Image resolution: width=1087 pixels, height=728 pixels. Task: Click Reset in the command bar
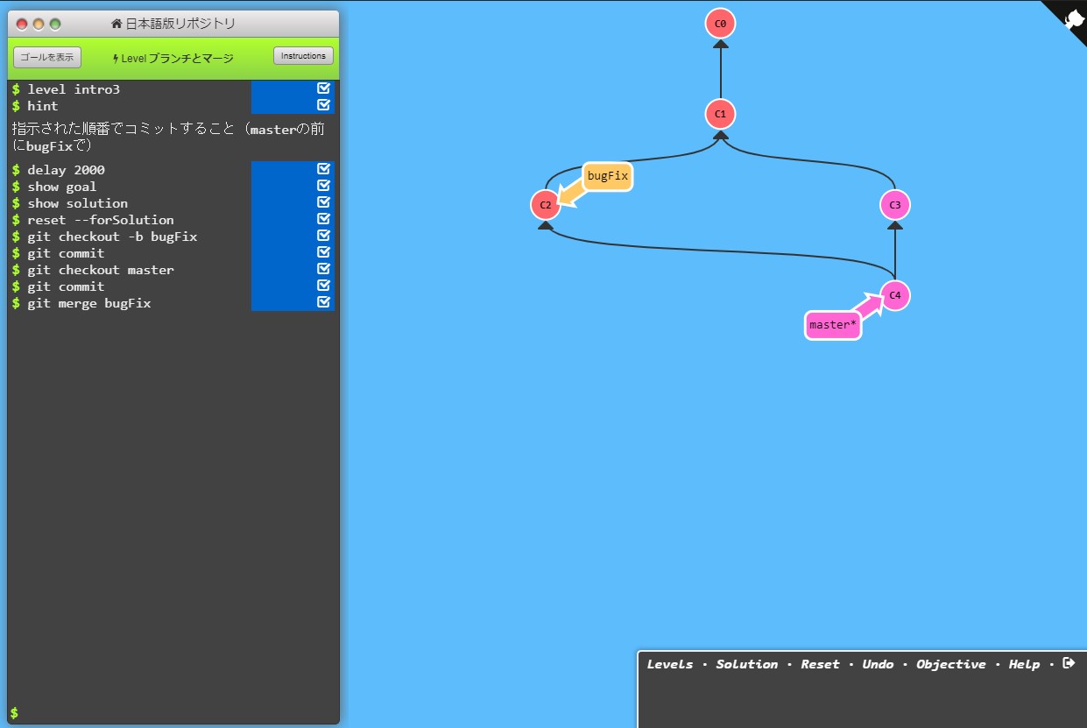click(x=820, y=664)
